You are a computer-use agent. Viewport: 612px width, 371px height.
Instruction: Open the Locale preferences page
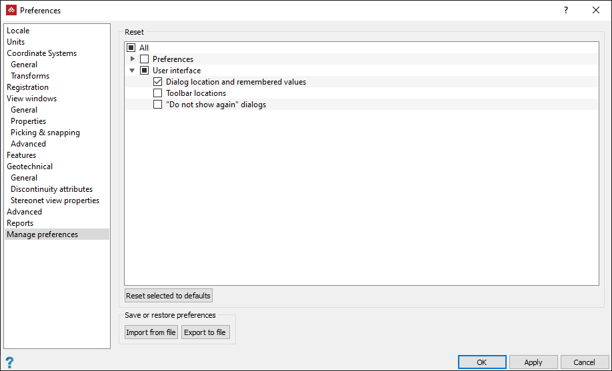[18, 31]
